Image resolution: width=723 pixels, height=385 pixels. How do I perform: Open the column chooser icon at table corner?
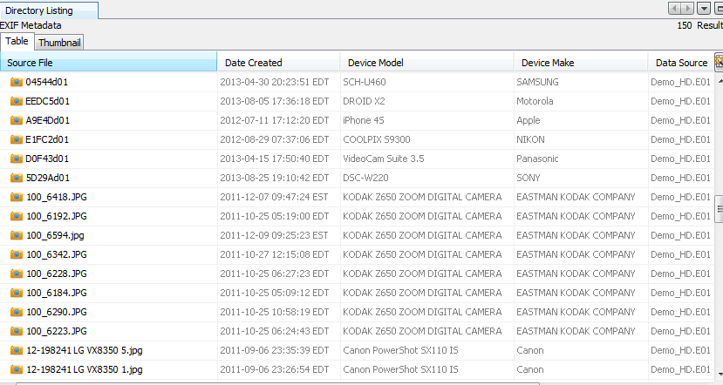719,62
